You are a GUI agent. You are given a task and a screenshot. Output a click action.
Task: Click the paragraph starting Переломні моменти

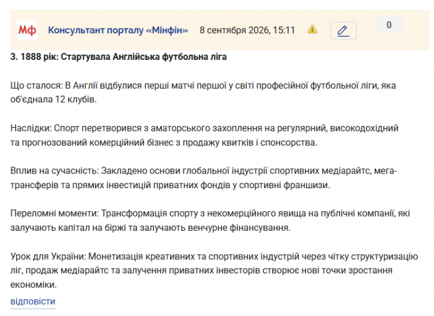click(210, 220)
